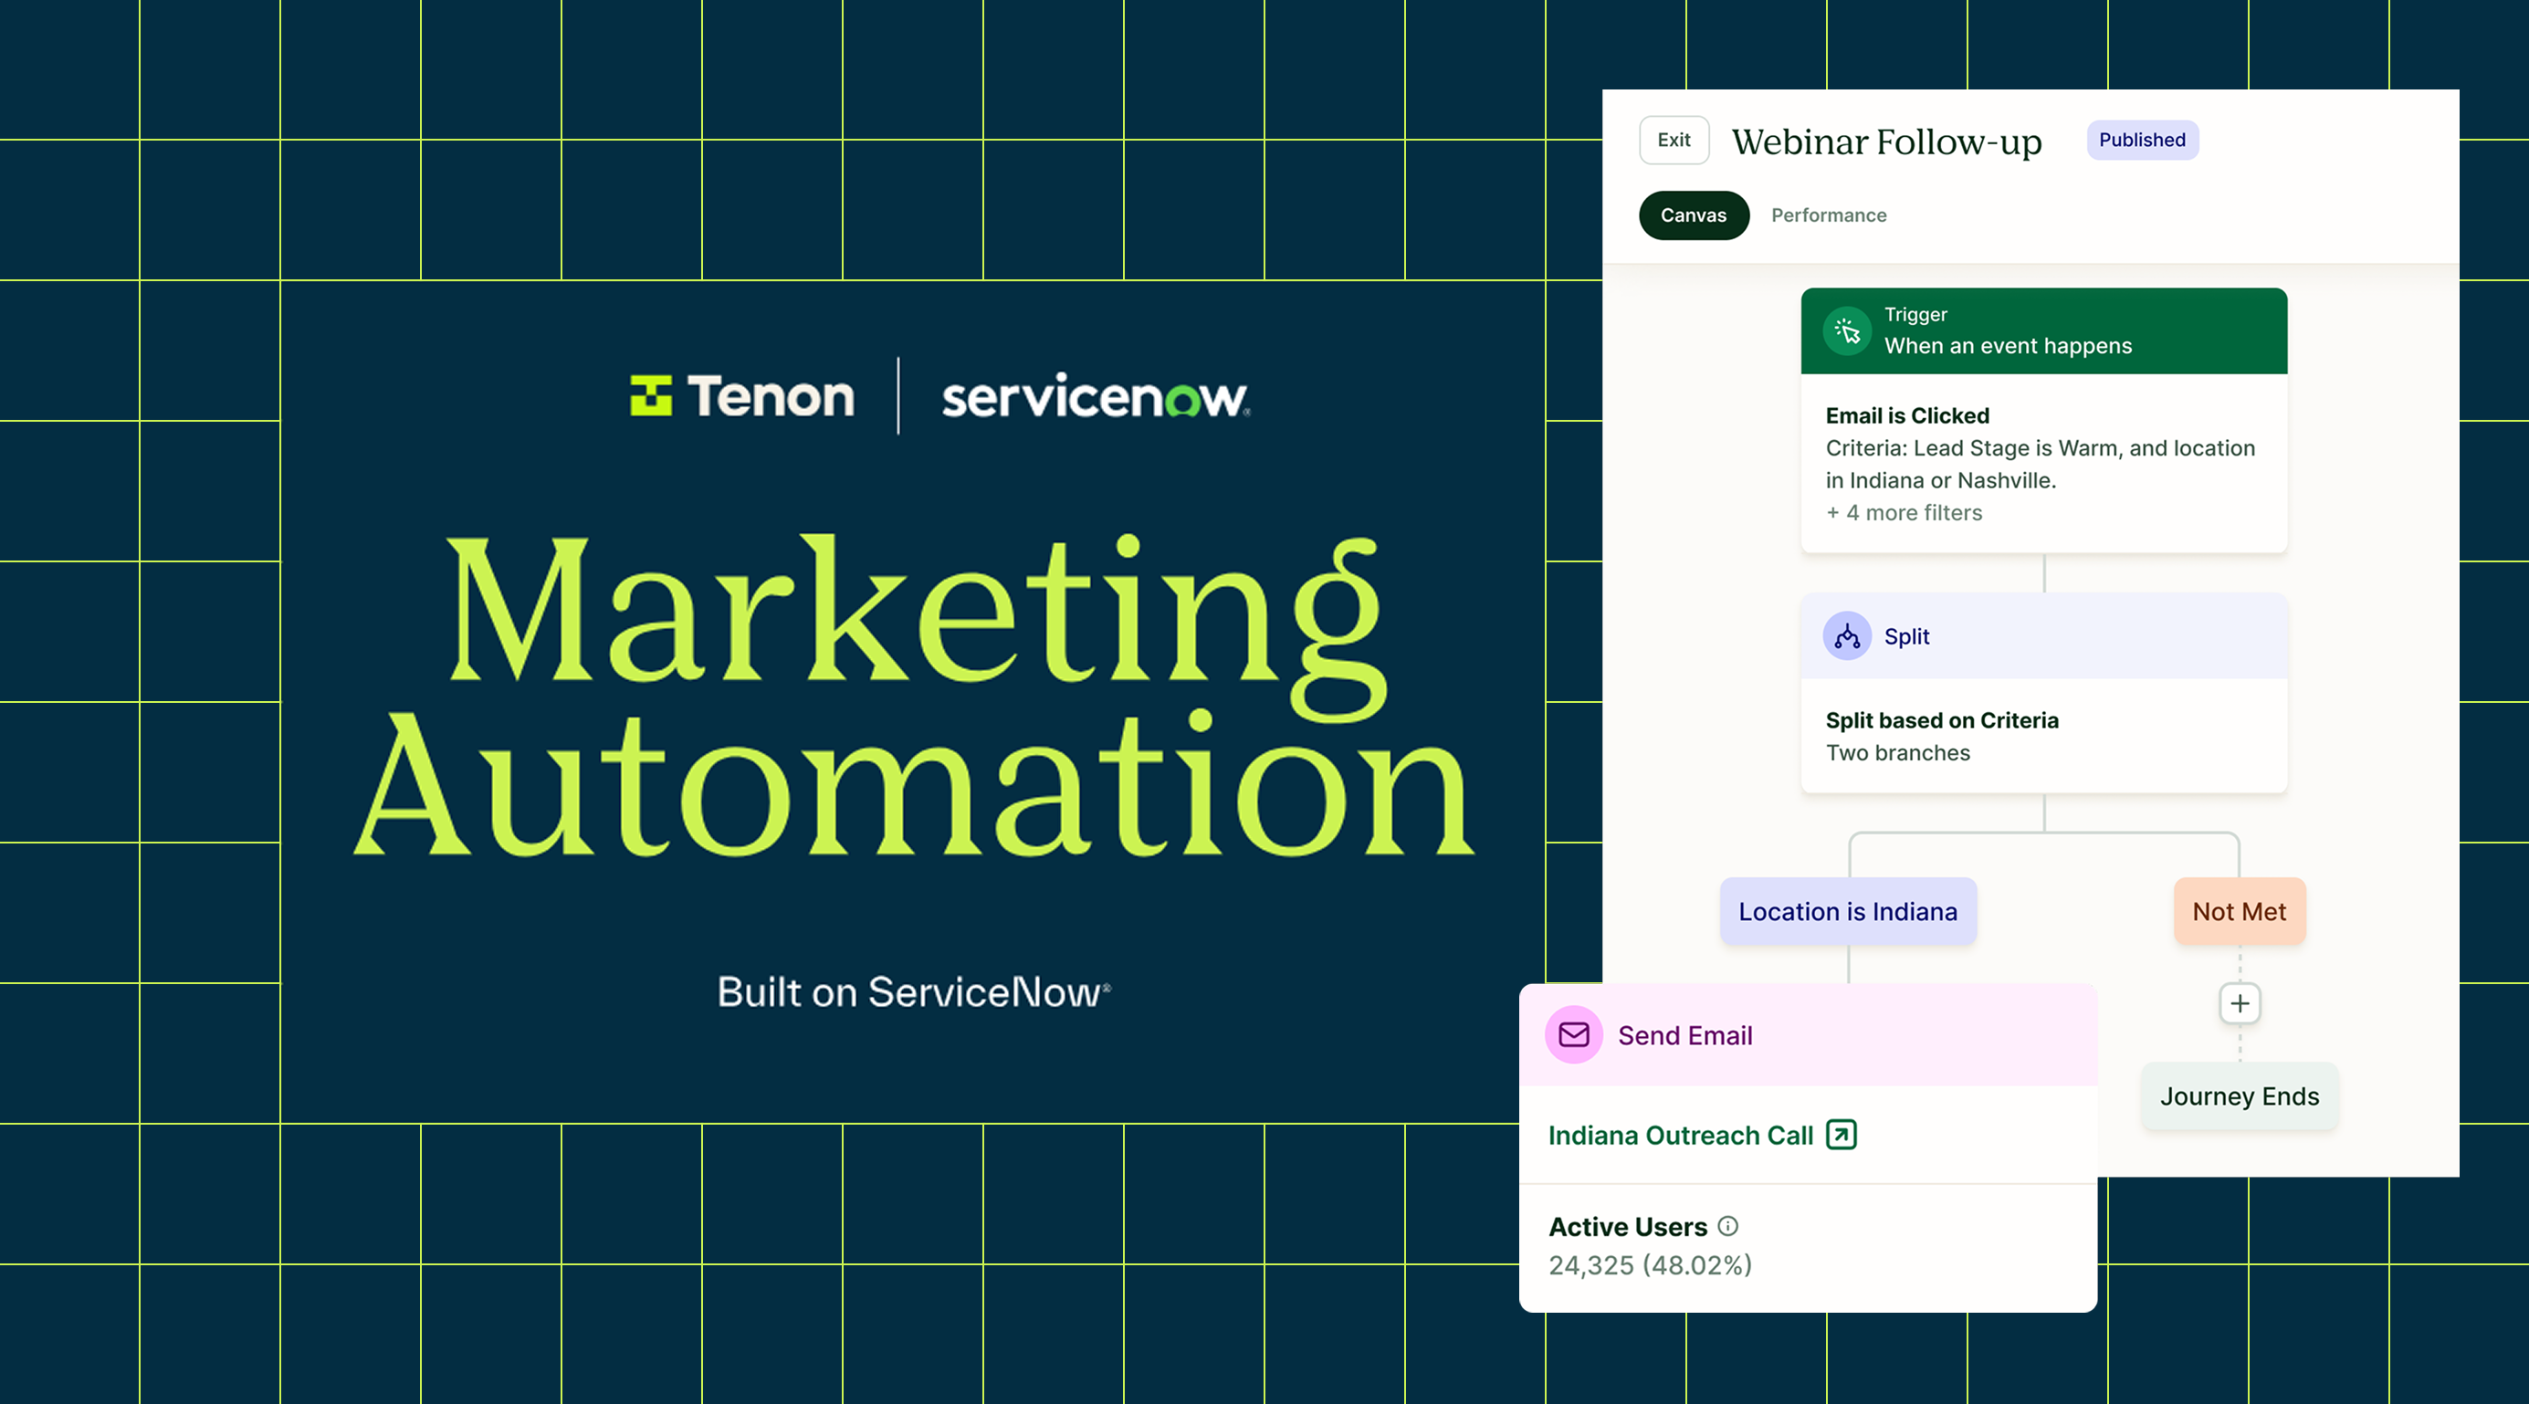Click the Journey Ends node
The height and width of the screenshot is (1404, 2529).
[2240, 1095]
